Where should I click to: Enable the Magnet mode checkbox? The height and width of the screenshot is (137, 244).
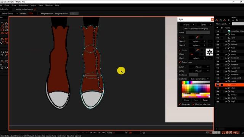coord(39,14)
